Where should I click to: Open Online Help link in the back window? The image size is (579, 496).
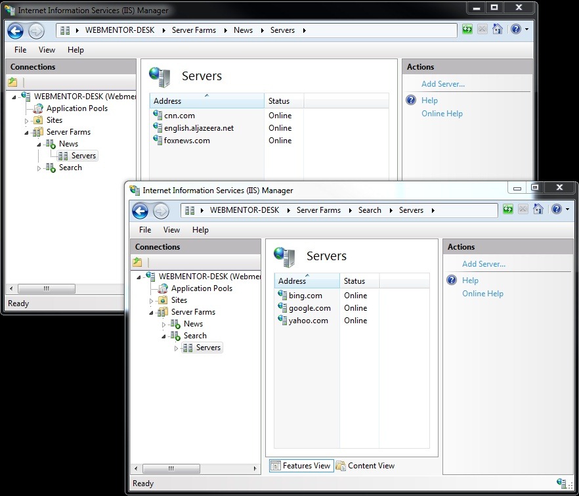[x=442, y=114]
